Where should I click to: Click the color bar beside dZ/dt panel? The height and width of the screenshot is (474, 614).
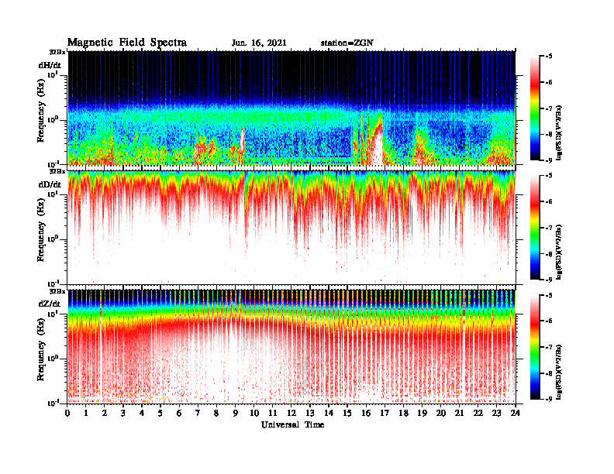tap(535, 346)
